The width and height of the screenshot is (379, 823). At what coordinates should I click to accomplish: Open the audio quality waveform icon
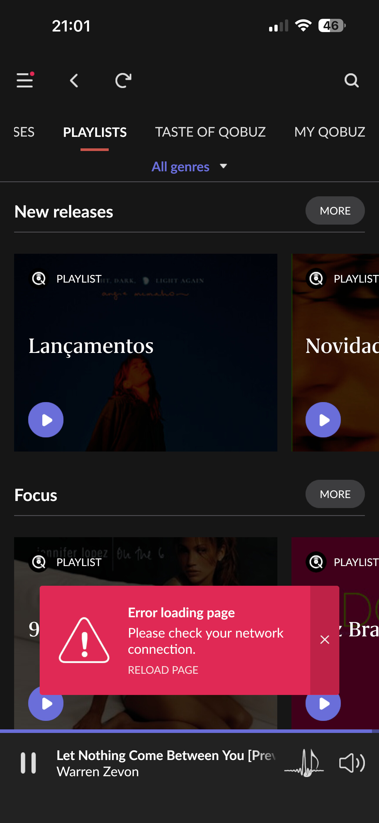304,763
